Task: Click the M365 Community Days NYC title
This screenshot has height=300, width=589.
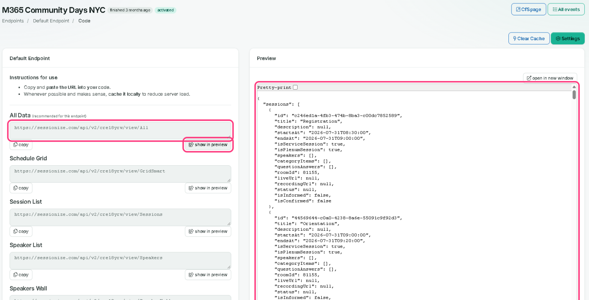Action: pos(54,10)
